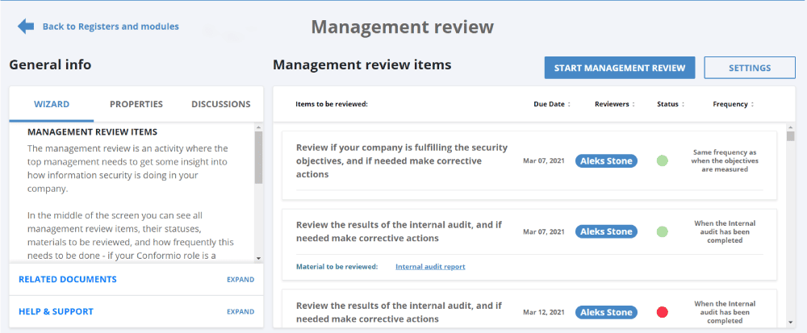Click the wizard panel scroll-down arrow

pos(258,259)
